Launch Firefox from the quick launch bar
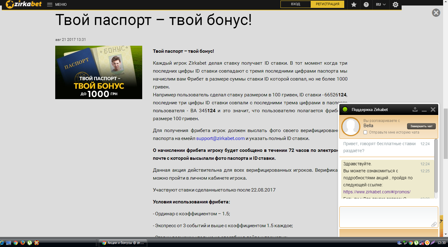Image resolution: width=448 pixels, height=247 pixels. tap(23, 243)
